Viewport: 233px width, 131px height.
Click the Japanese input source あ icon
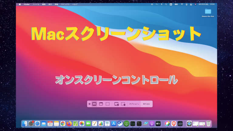tap(171, 4)
